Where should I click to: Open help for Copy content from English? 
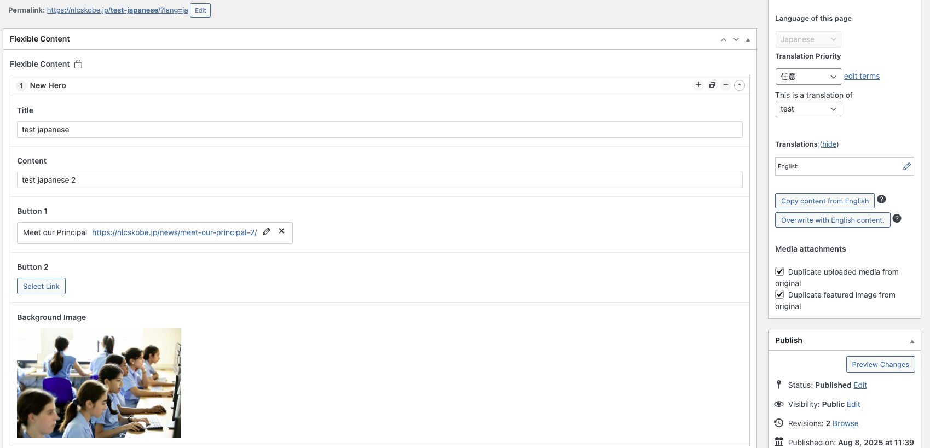pos(881,200)
